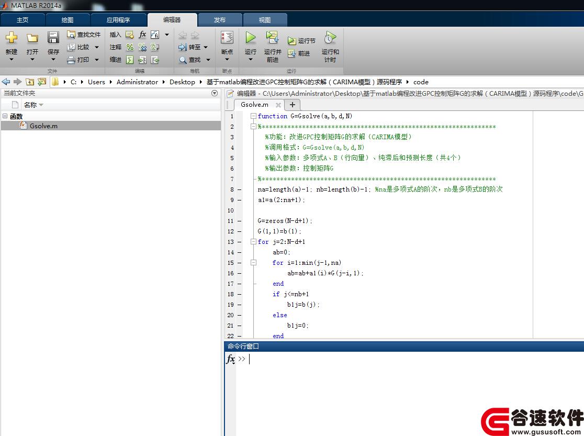Click the wrap comments icon in the 注释 row
The height and width of the screenshot is (436, 584).
pyautogui.click(x=155, y=47)
